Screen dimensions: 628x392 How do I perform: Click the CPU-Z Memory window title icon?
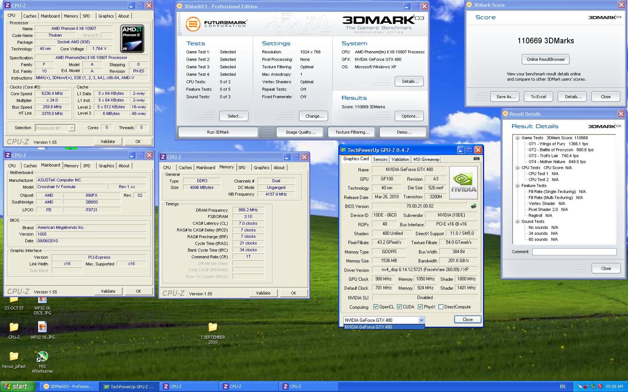[163, 157]
